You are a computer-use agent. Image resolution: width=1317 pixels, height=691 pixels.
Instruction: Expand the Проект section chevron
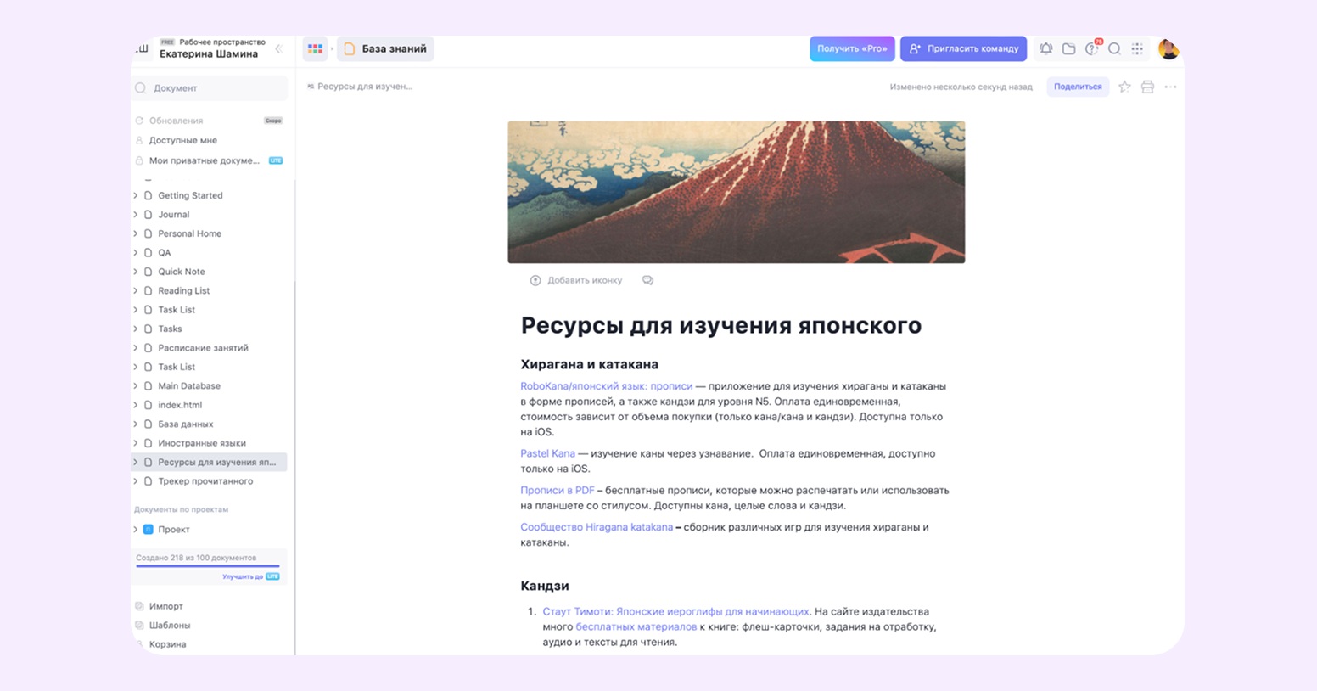click(x=135, y=529)
